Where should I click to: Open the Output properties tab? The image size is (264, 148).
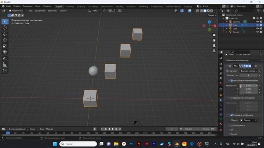(x=221, y=69)
